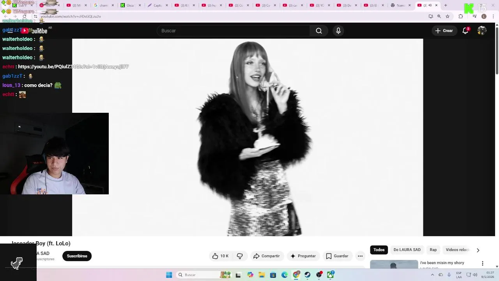Click zoom magnifier in address bar
The height and width of the screenshot is (281, 499).
coord(439,16)
